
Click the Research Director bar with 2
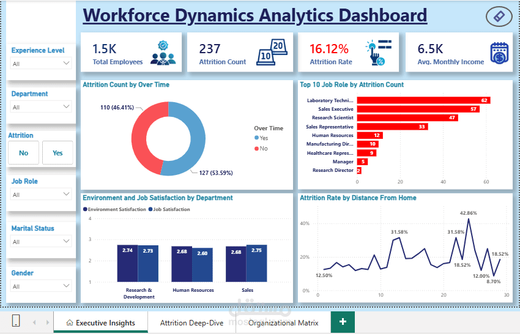(x=359, y=170)
